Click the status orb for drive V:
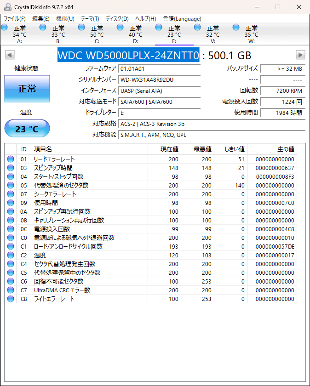The image size is (310, 386). pyautogui.click(x=197, y=28)
